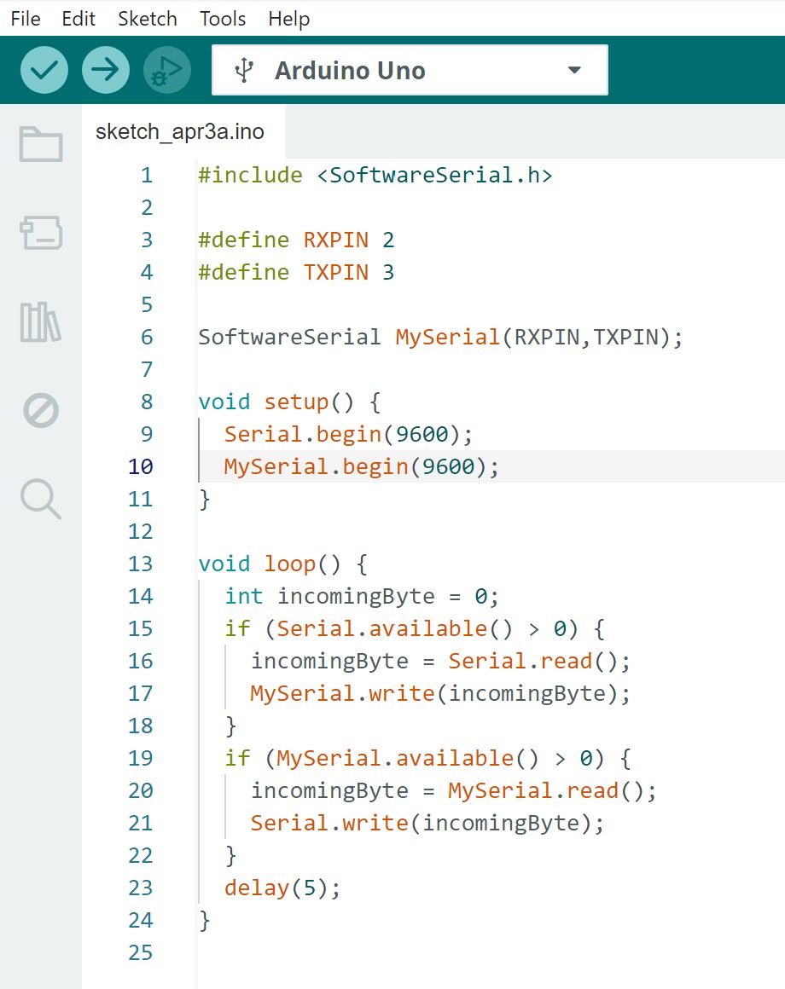Image resolution: width=785 pixels, height=989 pixels.
Task: Click MySerial in the SoftwareSerial declaration
Action: pos(447,338)
